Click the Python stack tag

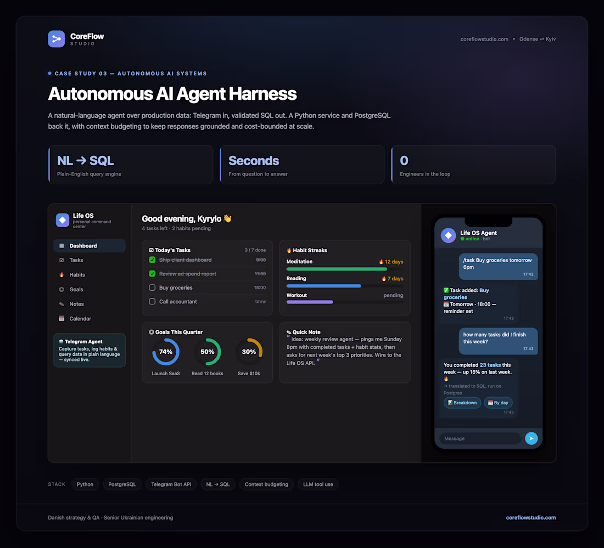pyautogui.click(x=85, y=484)
